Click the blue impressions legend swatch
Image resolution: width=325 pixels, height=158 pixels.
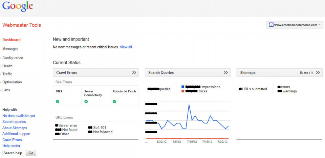pos(183,87)
